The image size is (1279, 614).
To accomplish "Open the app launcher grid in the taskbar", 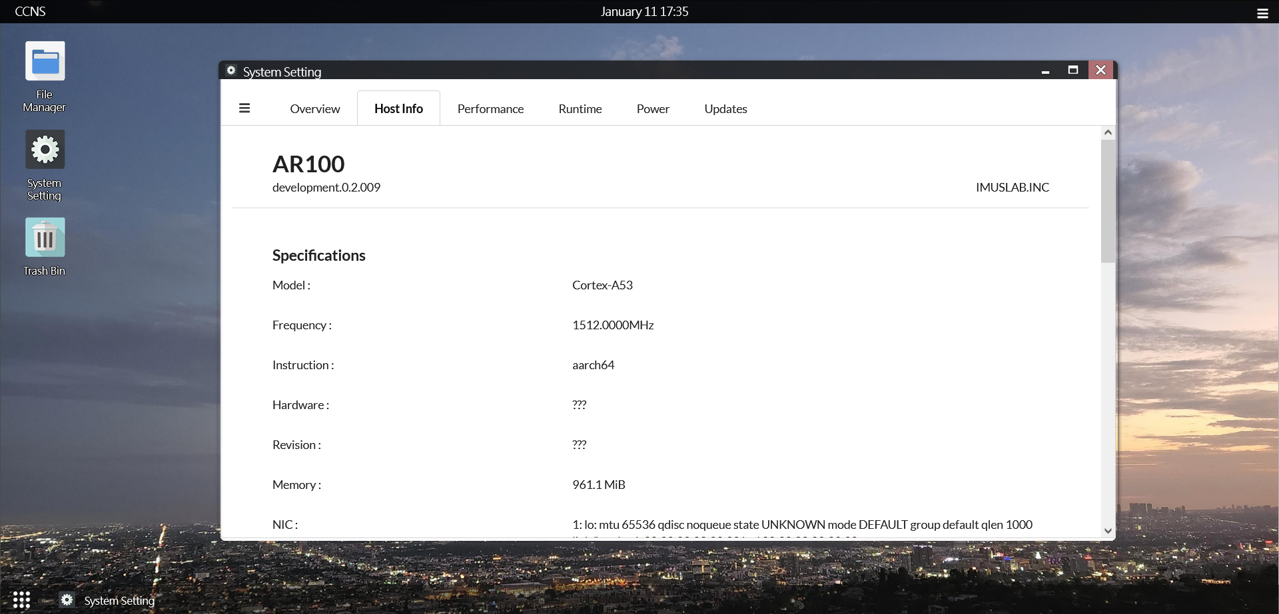I will click(x=21, y=599).
